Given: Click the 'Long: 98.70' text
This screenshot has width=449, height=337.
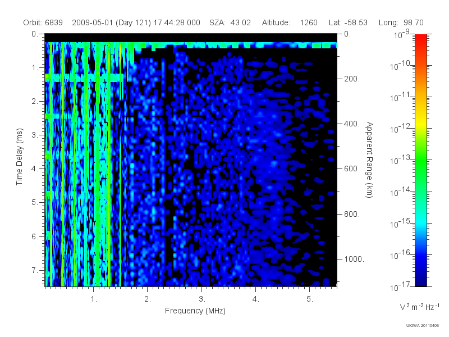Looking at the screenshot, I should click(x=401, y=22).
